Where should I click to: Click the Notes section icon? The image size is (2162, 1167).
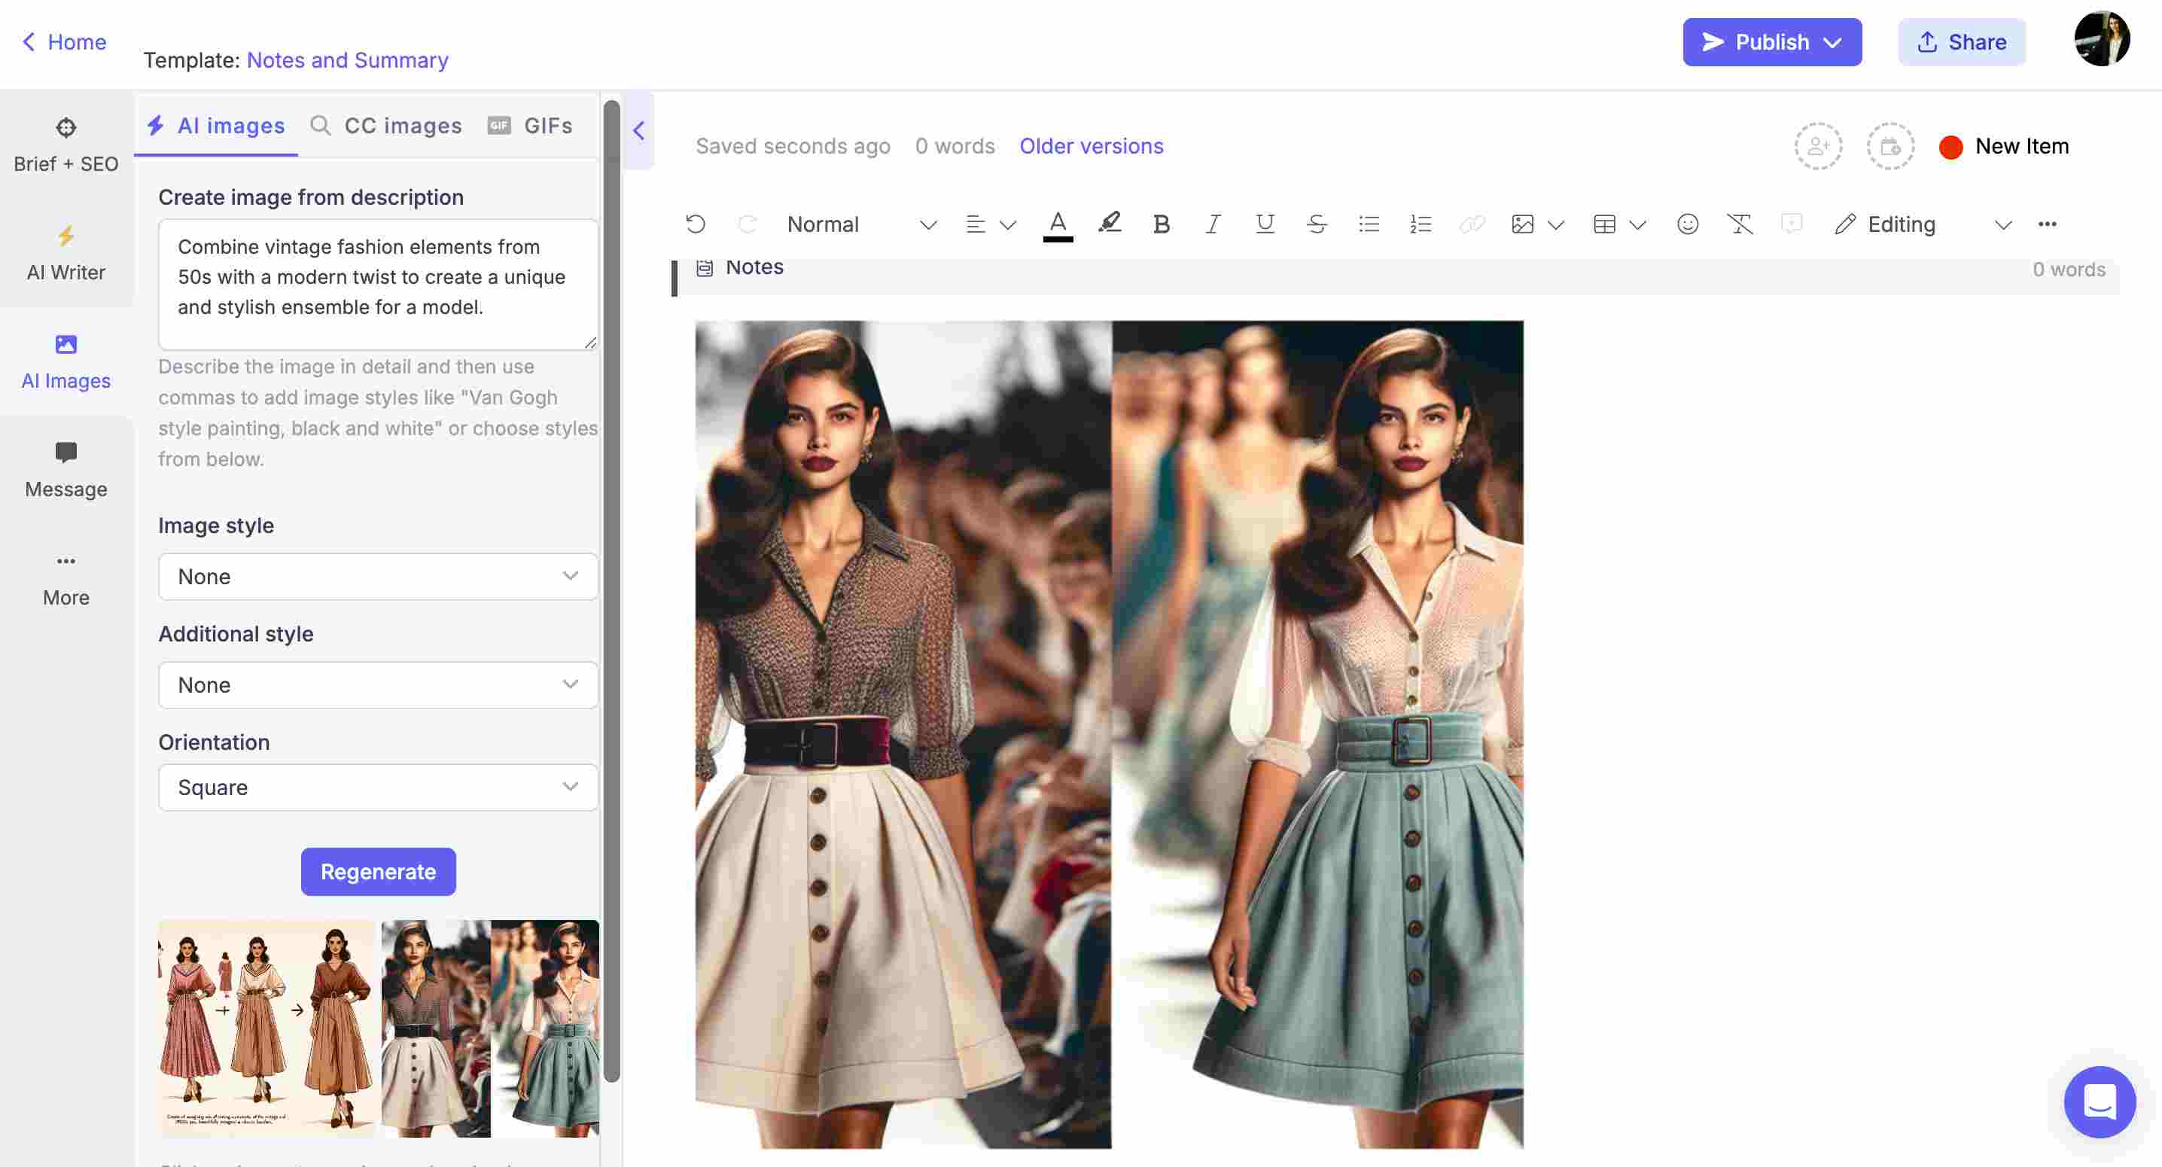704,267
